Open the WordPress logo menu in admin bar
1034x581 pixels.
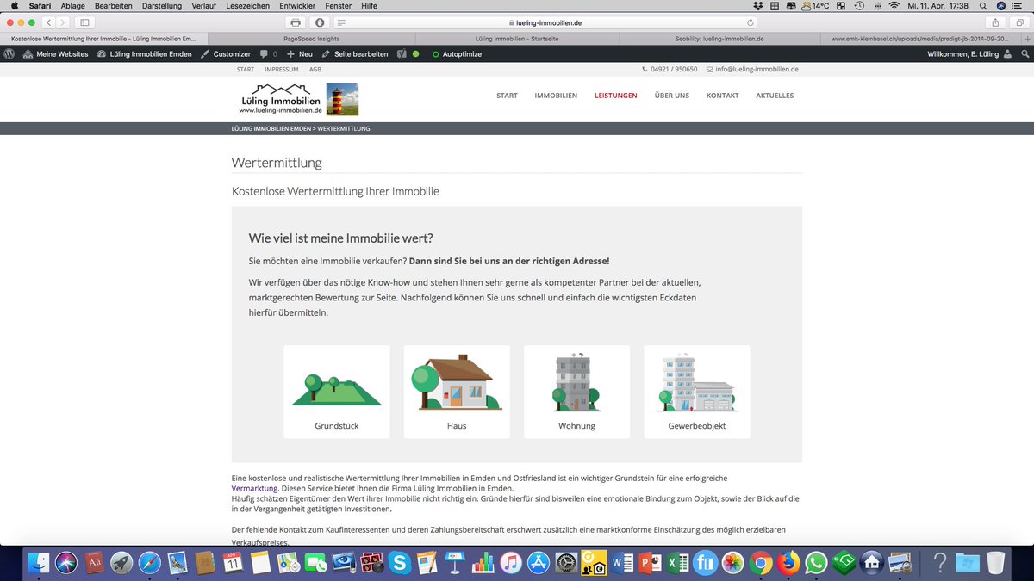click(x=9, y=53)
